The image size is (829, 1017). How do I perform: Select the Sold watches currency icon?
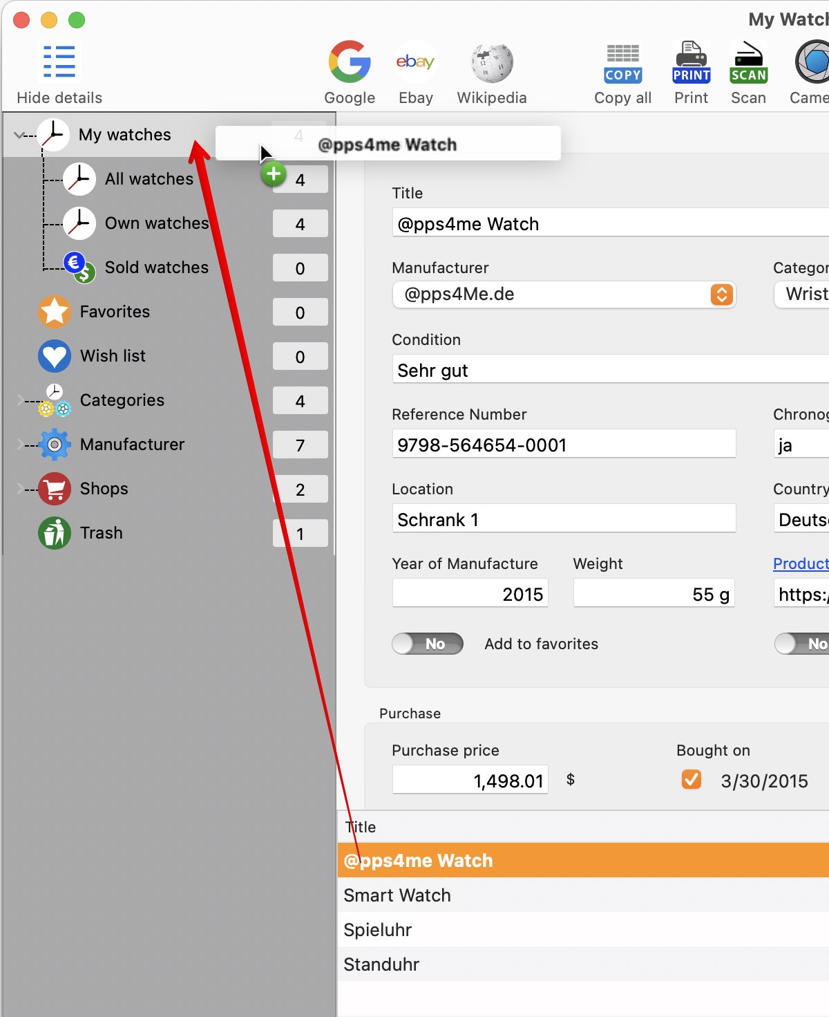(x=79, y=268)
